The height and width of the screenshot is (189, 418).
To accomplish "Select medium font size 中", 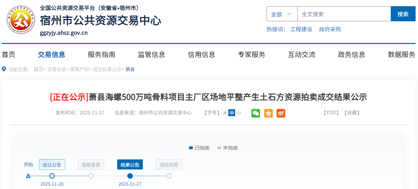I will click(232, 113).
